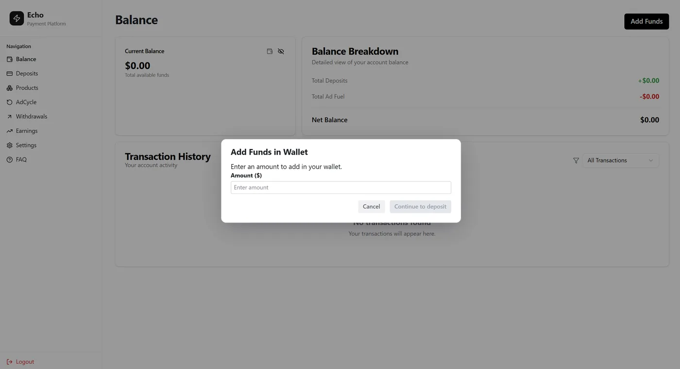680x369 pixels.
Task: Click the Current Balance label
Action: [x=144, y=51]
